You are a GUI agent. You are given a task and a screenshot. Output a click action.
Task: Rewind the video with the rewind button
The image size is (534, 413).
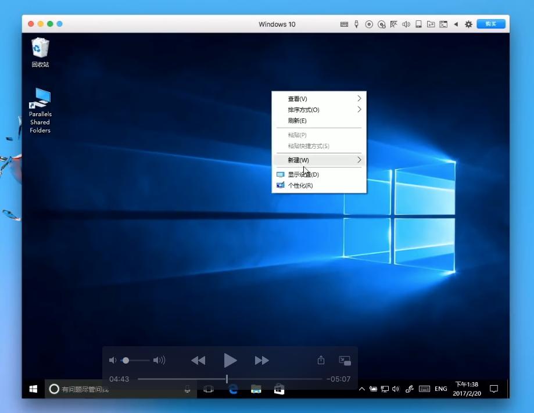198,360
